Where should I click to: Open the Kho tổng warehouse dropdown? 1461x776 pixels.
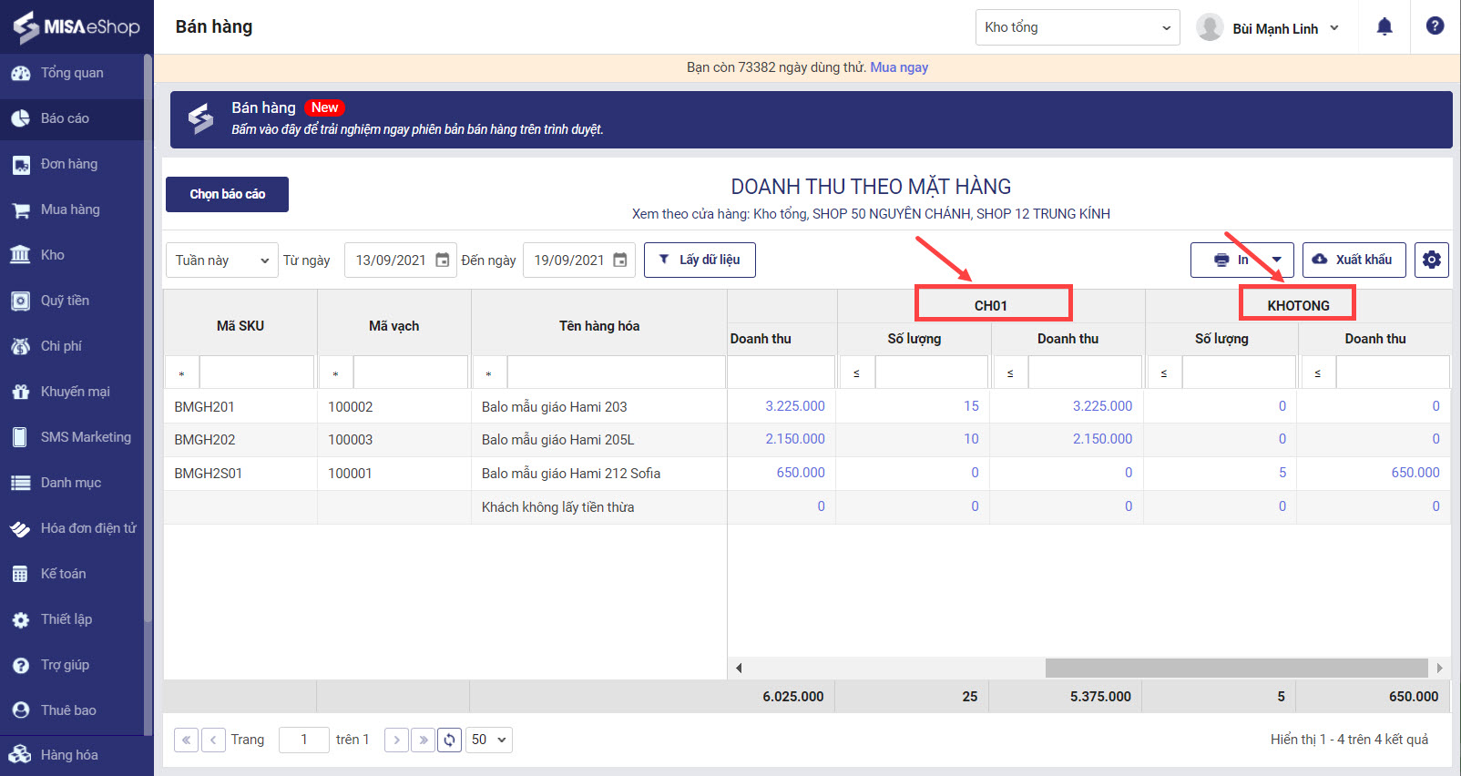coord(1077,27)
